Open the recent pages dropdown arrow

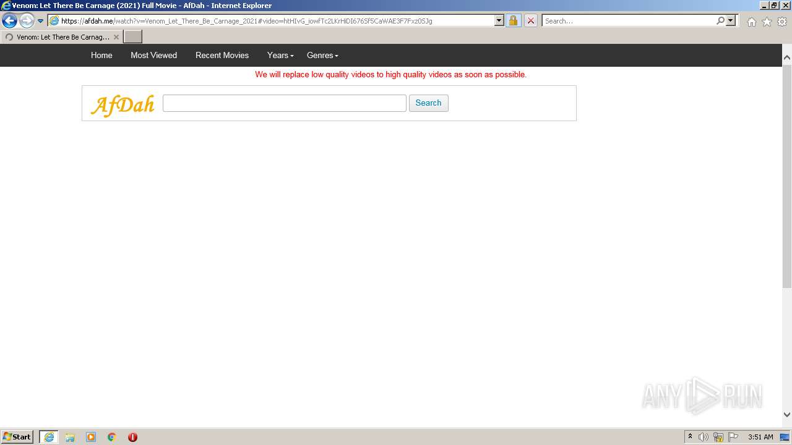point(41,21)
